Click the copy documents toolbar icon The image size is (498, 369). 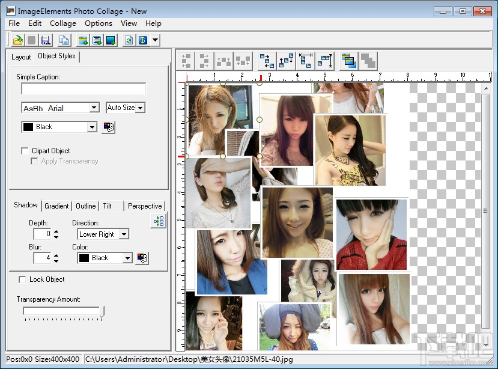coord(64,40)
